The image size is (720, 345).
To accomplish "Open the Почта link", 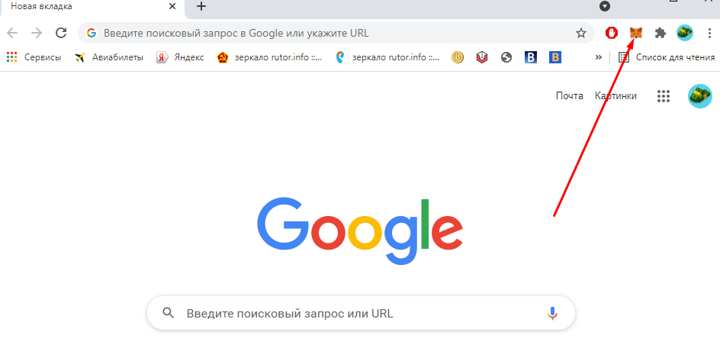I will pyautogui.click(x=569, y=96).
